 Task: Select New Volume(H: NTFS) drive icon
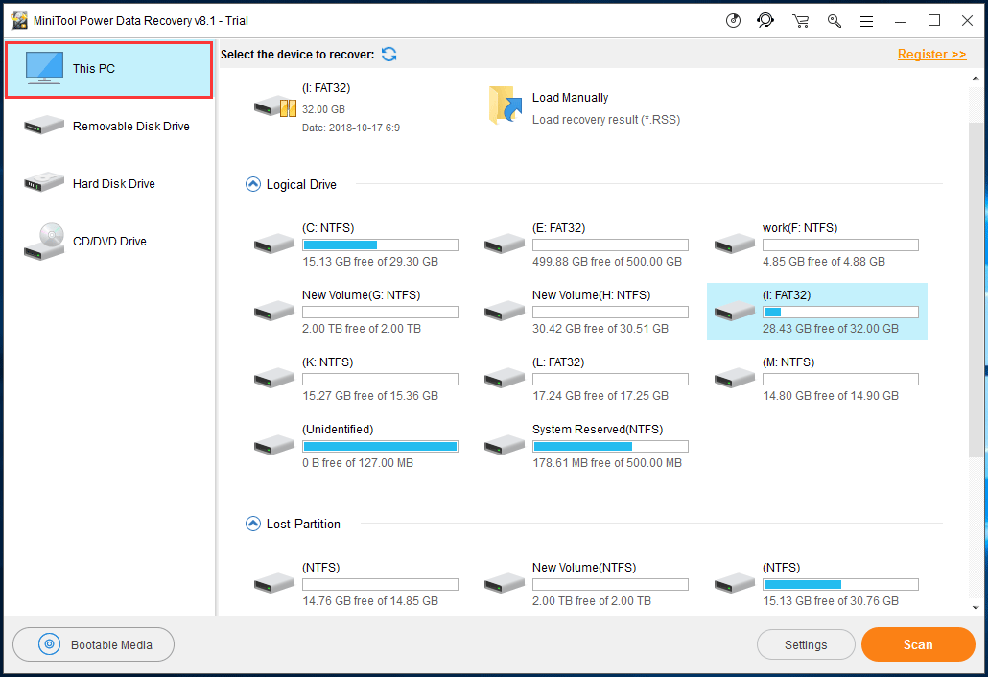[505, 311]
